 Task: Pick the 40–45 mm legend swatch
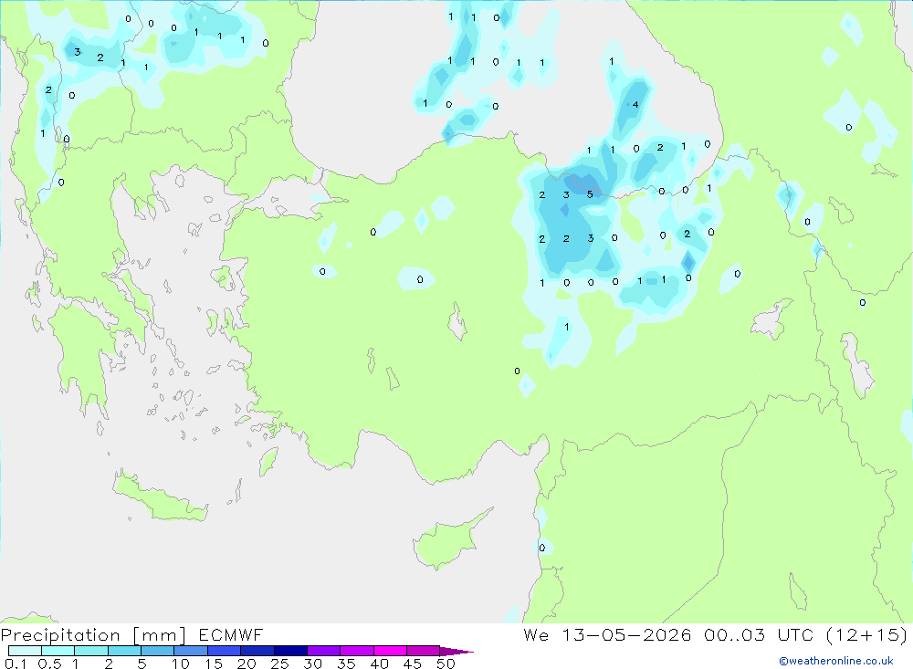[x=390, y=651]
